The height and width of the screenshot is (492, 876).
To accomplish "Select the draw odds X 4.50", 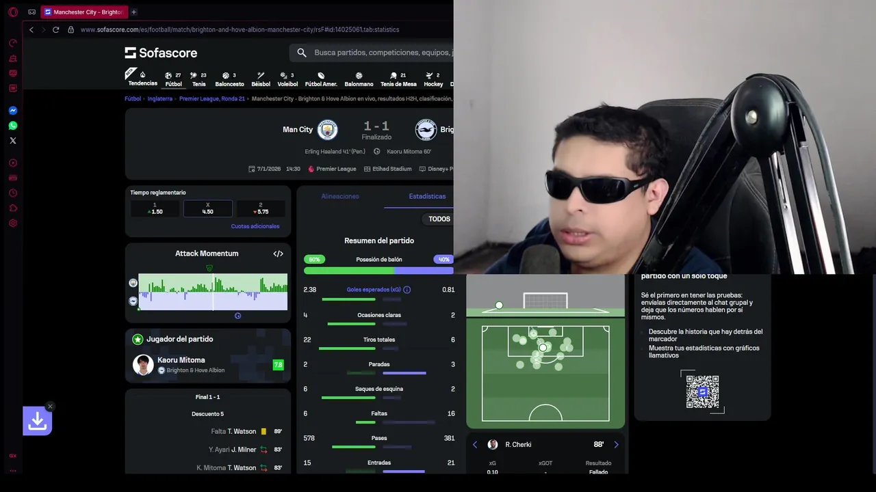I will (207, 208).
